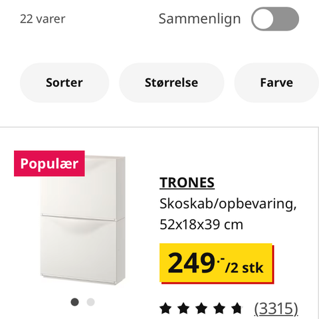Click the second rating star
319x319 pixels.
click(183, 308)
